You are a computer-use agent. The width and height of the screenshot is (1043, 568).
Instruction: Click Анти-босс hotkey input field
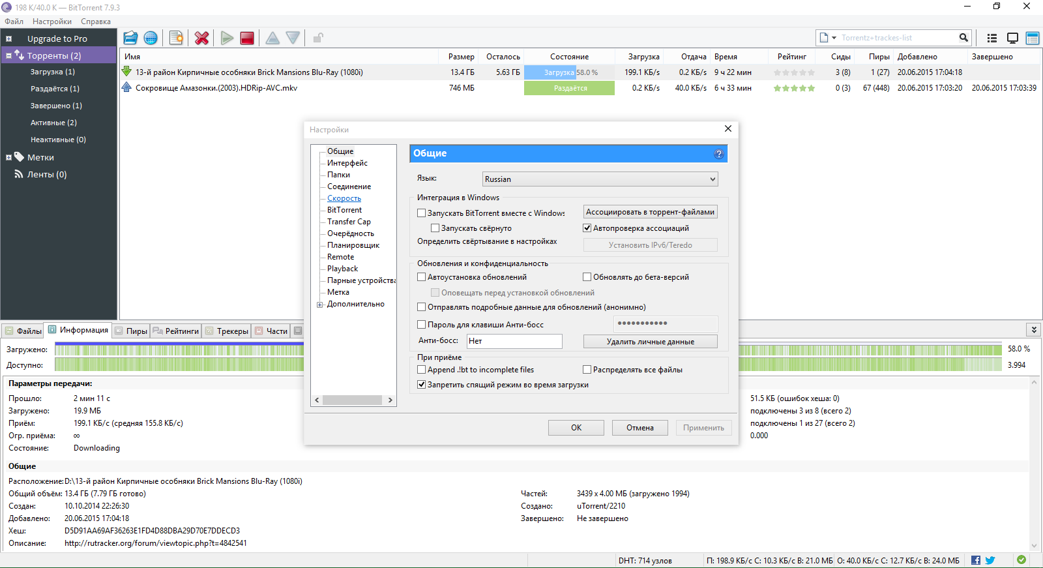[514, 341]
